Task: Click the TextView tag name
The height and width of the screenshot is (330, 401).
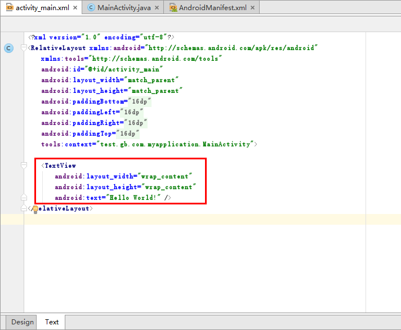Action: [60, 166]
